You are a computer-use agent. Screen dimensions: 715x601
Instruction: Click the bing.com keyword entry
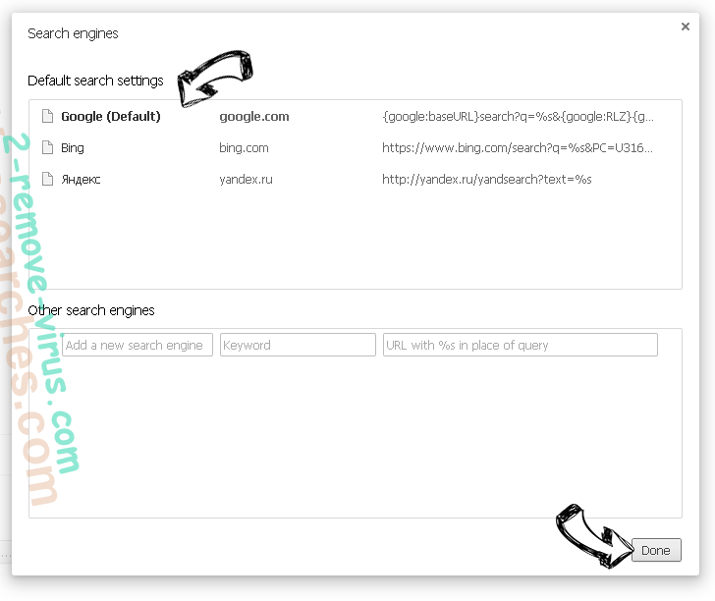click(244, 148)
